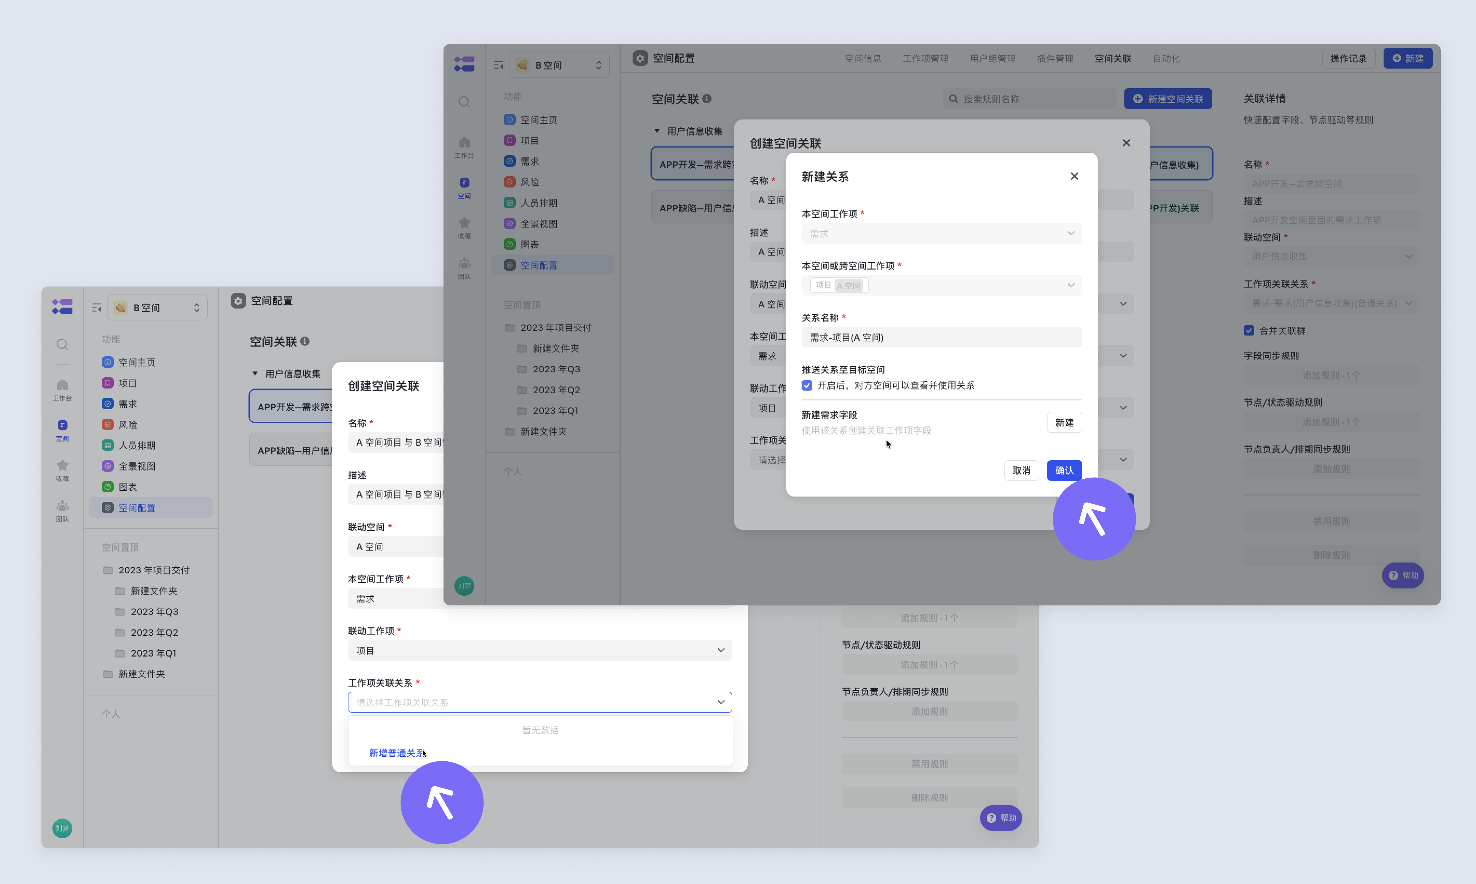Click the info icon beside 空间关联, front window

coord(707,99)
